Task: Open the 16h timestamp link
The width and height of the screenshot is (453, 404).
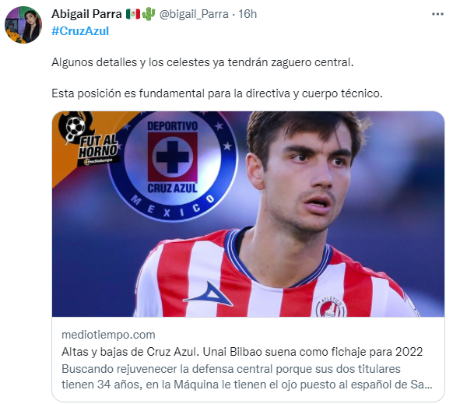Action: (248, 14)
